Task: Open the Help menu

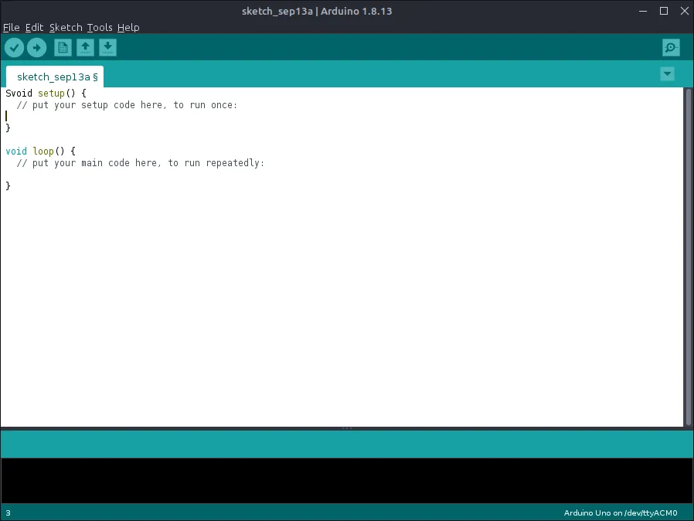Action: tap(128, 27)
